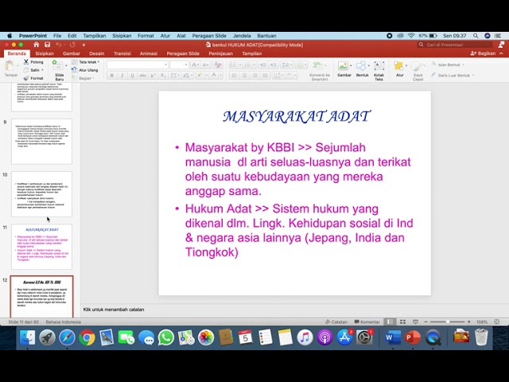Screen dimensions: 509x382
Task: Cut selection with Potong
Action: pyautogui.click(x=33, y=62)
